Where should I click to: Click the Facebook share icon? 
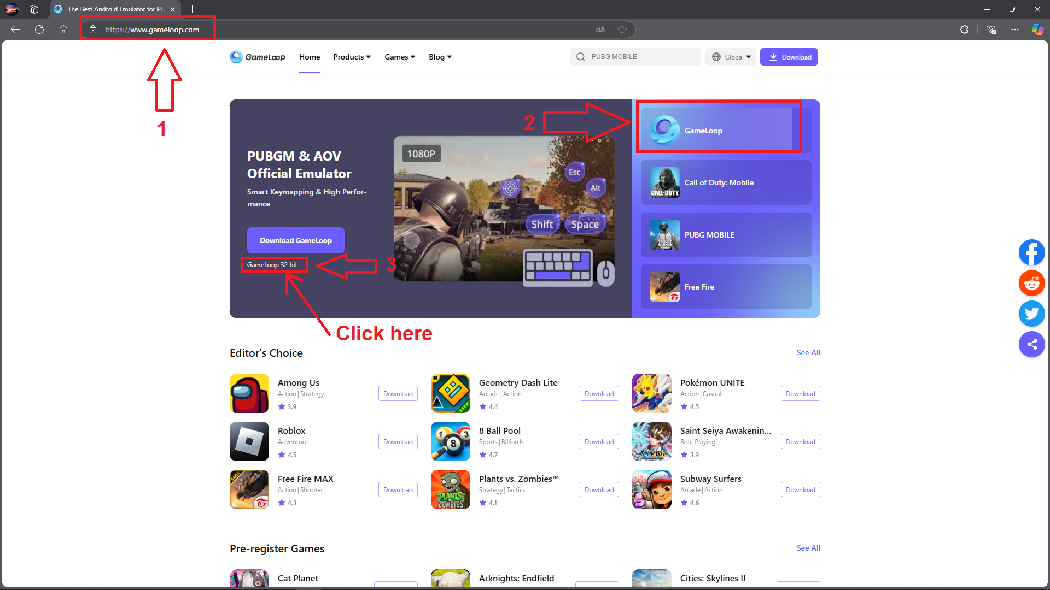pos(1031,252)
